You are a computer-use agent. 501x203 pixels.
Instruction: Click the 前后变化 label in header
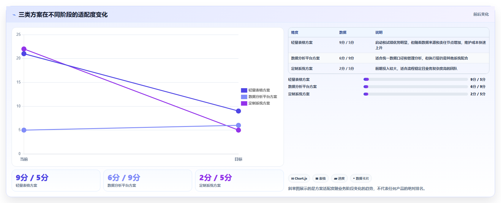[x=481, y=14]
